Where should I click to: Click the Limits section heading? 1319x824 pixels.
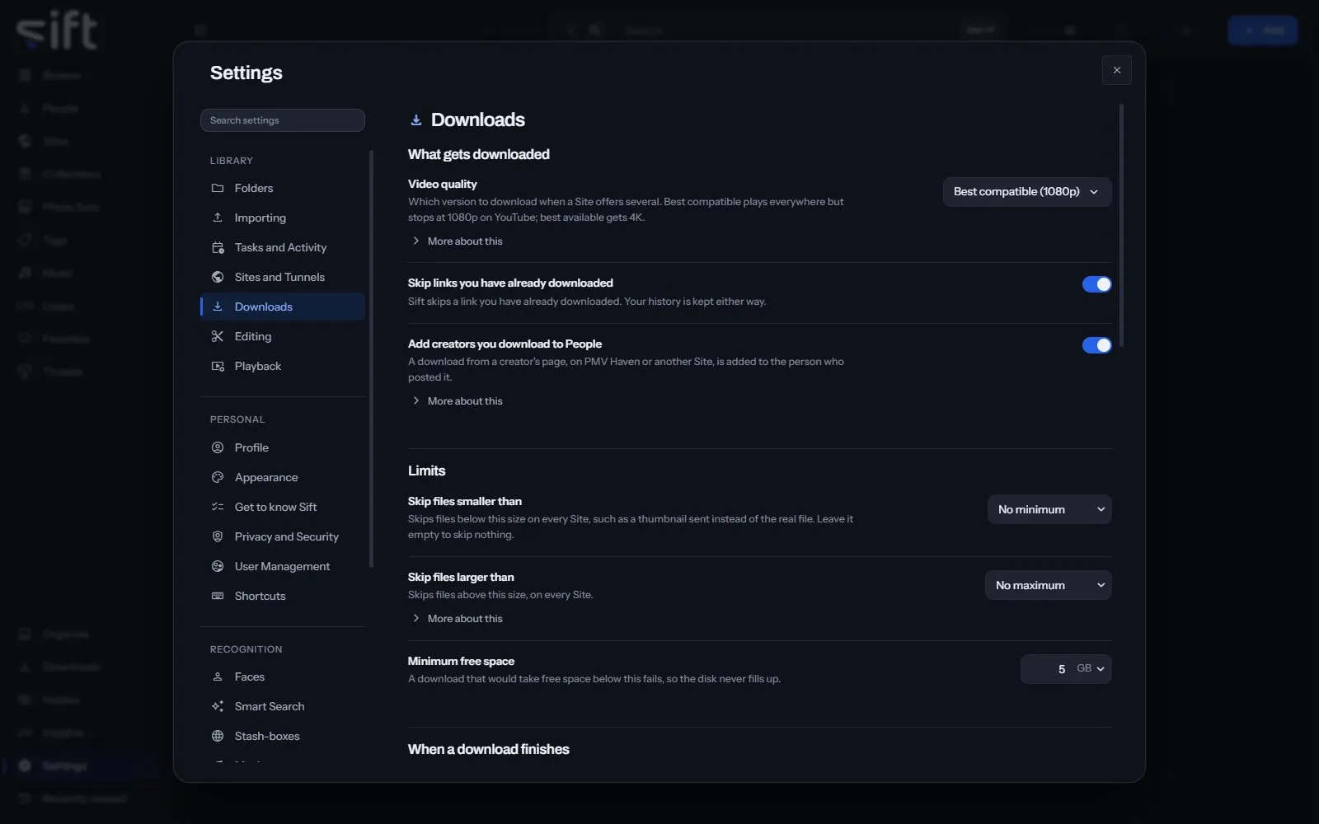pyautogui.click(x=427, y=471)
